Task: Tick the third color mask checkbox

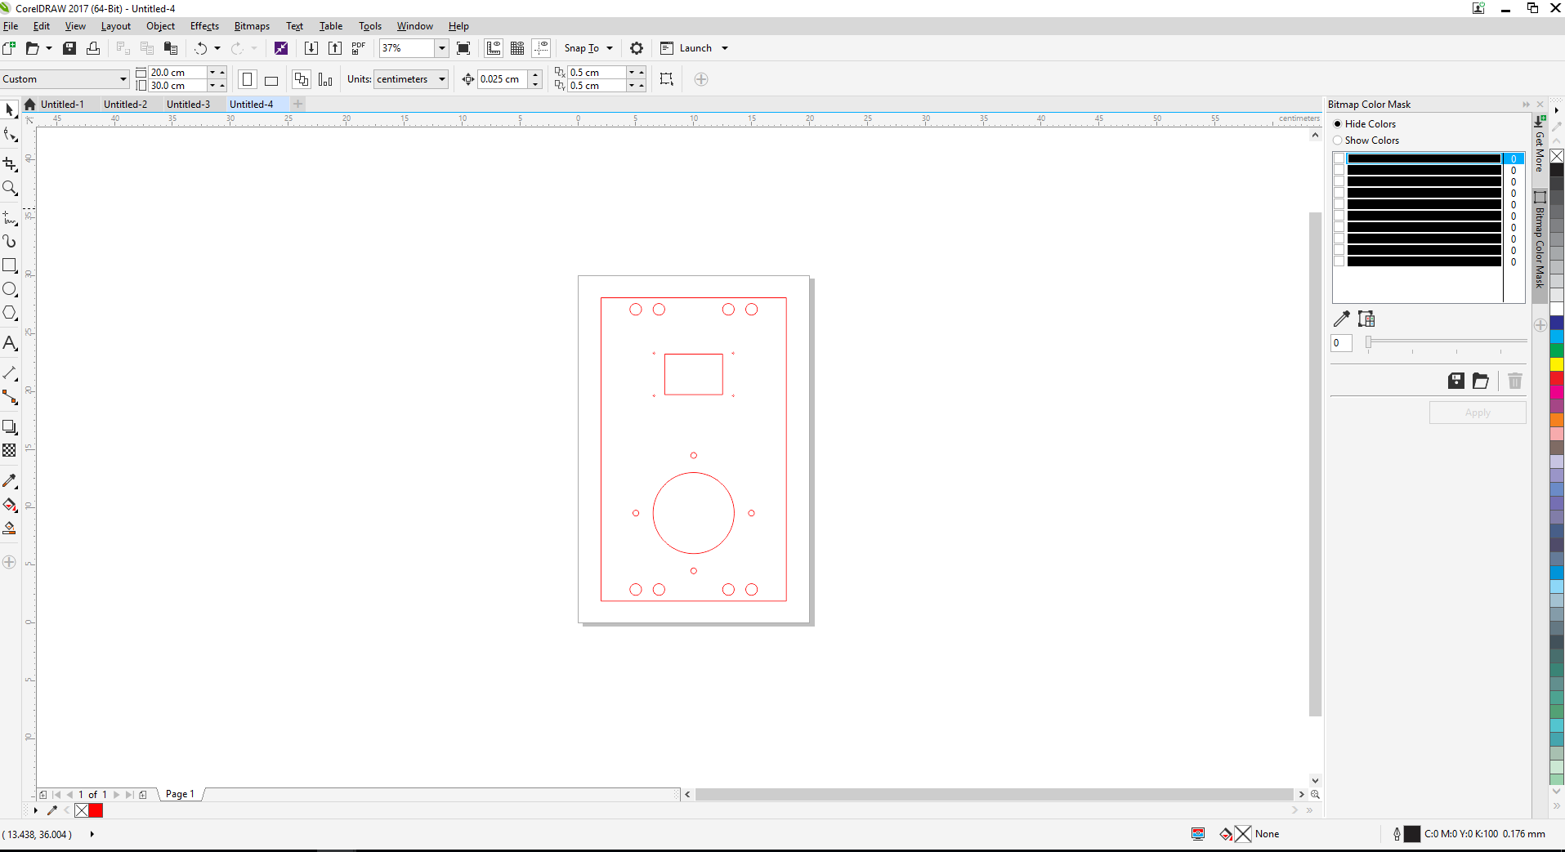Action: click(1339, 181)
